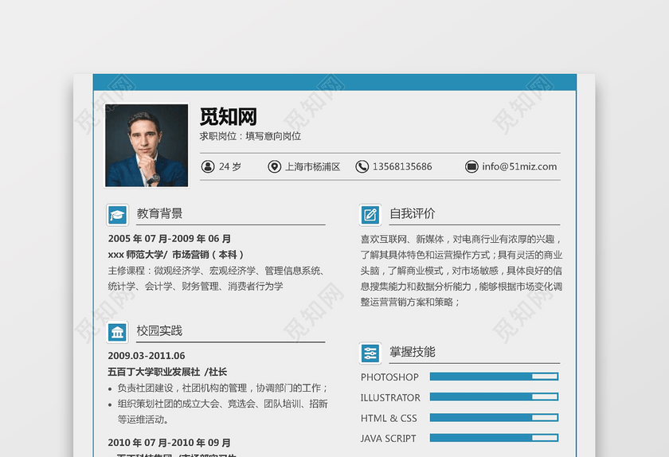This screenshot has width=669, height=457.
Task: Click the blue header banner of the resume
Action: [x=334, y=82]
